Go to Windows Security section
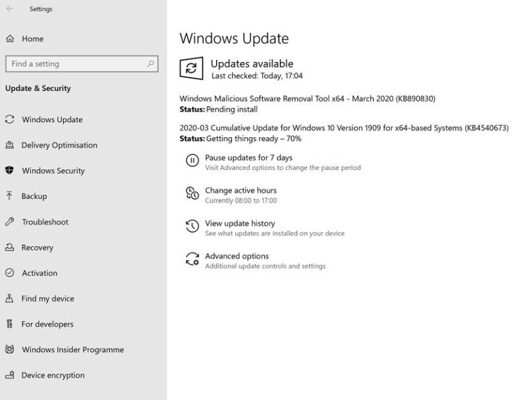Screen dimensions: 527x400 pyautogui.click(x=53, y=171)
